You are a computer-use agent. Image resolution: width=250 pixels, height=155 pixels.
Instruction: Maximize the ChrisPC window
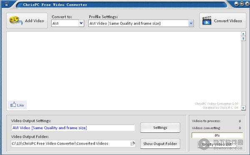242,4
